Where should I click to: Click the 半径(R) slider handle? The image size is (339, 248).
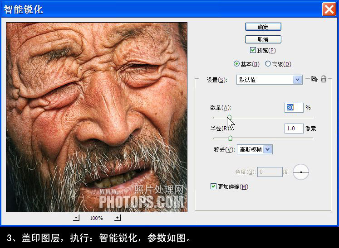[x=230, y=138]
